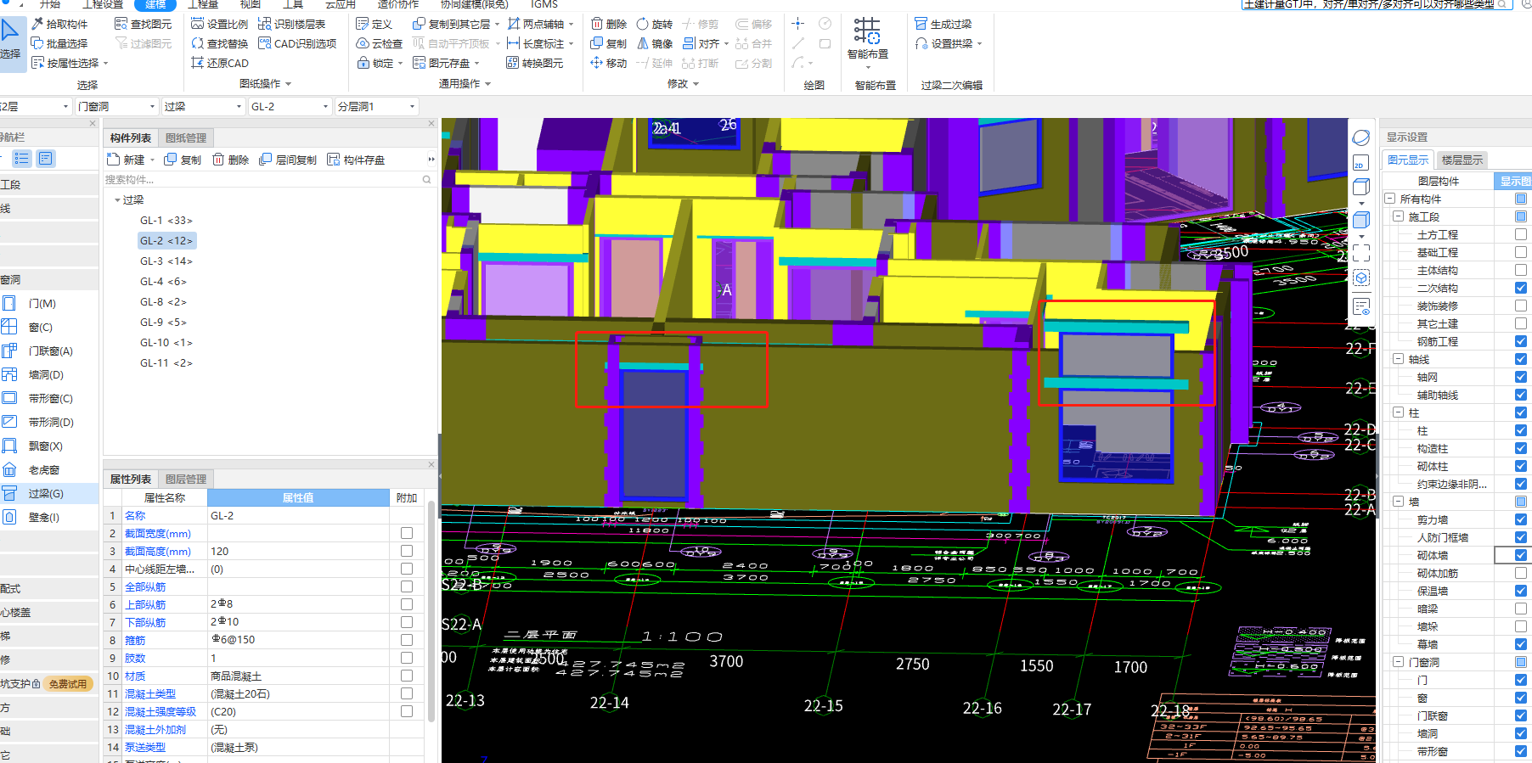Select the 镜像 mirror tool
Screen dimensions: 1532x763
click(x=654, y=43)
